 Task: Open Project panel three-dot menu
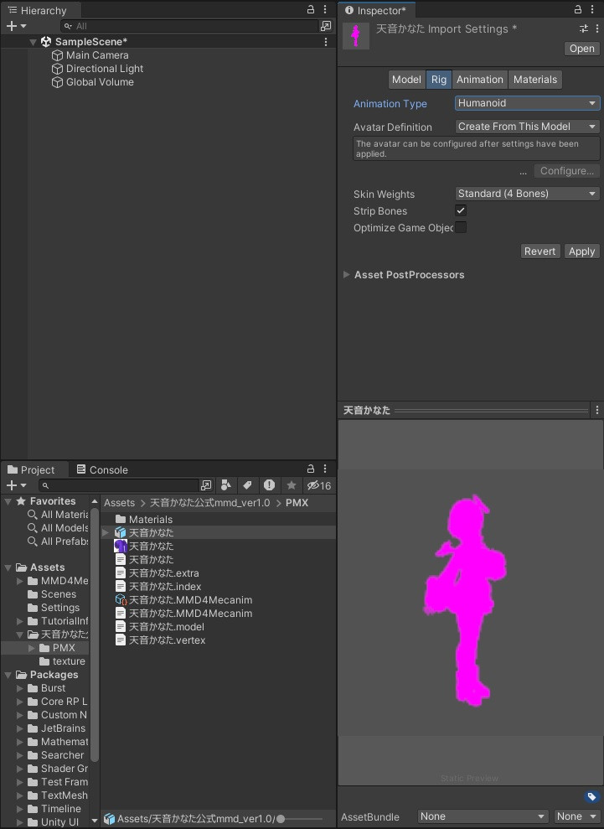coord(325,469)
